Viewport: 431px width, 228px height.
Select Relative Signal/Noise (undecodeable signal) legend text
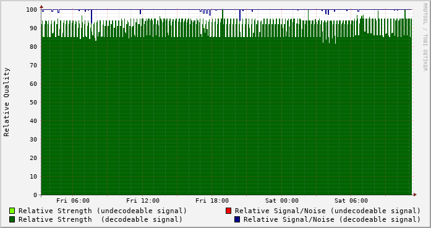[328, 211]
